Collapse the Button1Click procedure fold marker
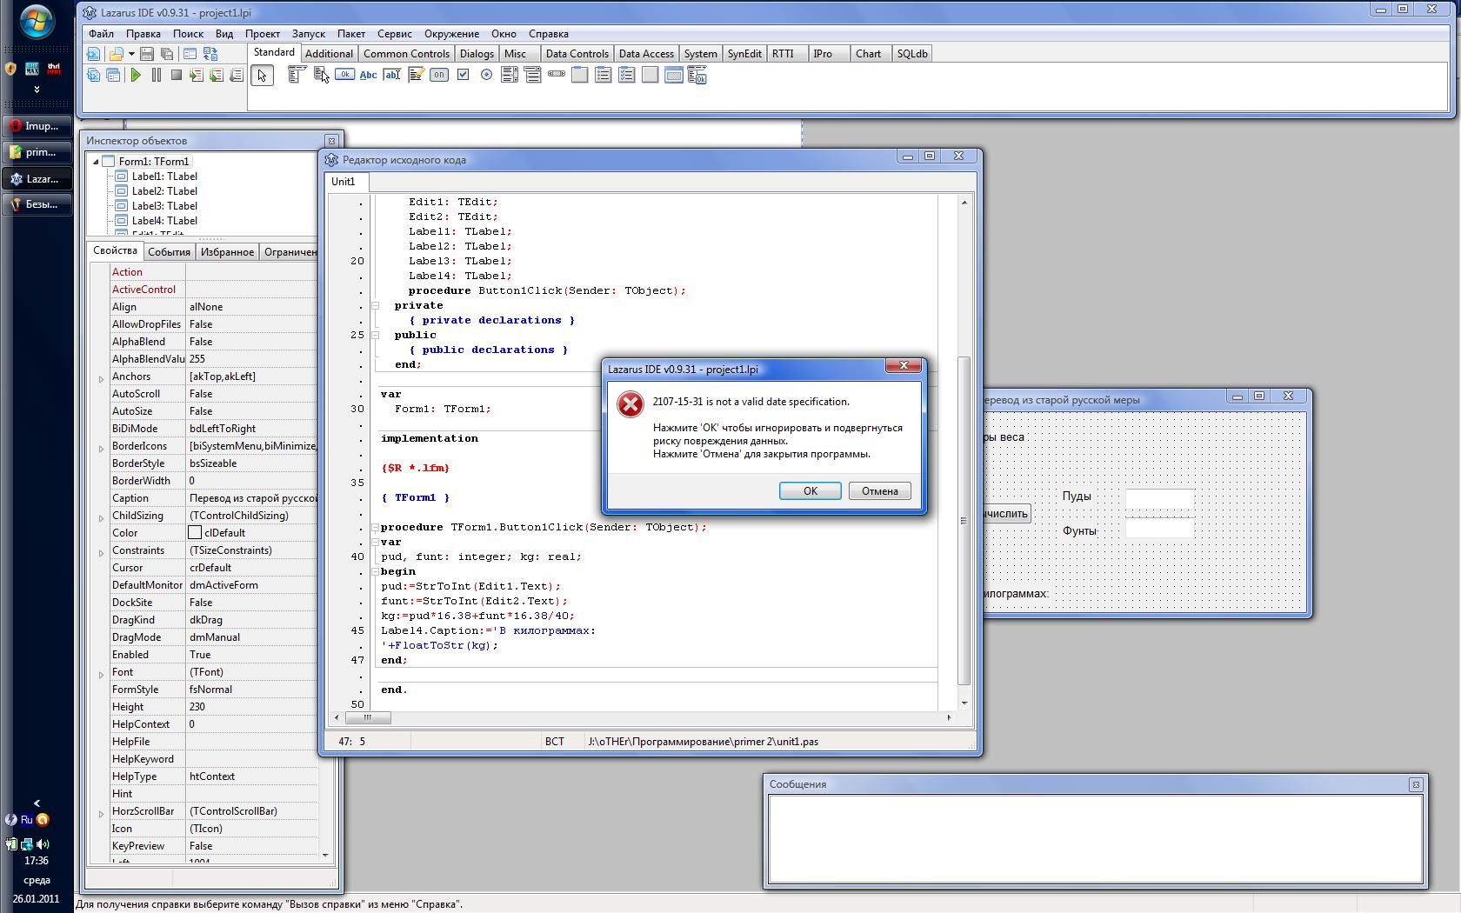The height and width of the screenshot is (913, 1461). (x=376, y=527)
